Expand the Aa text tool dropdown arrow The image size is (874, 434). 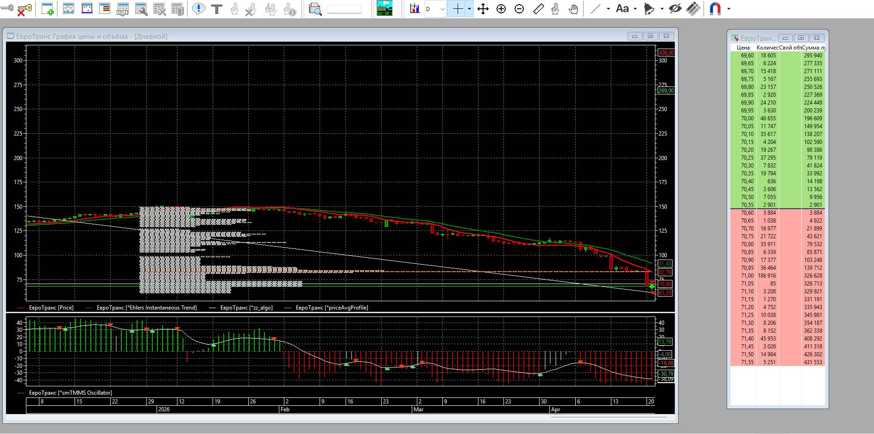point(635,9)
